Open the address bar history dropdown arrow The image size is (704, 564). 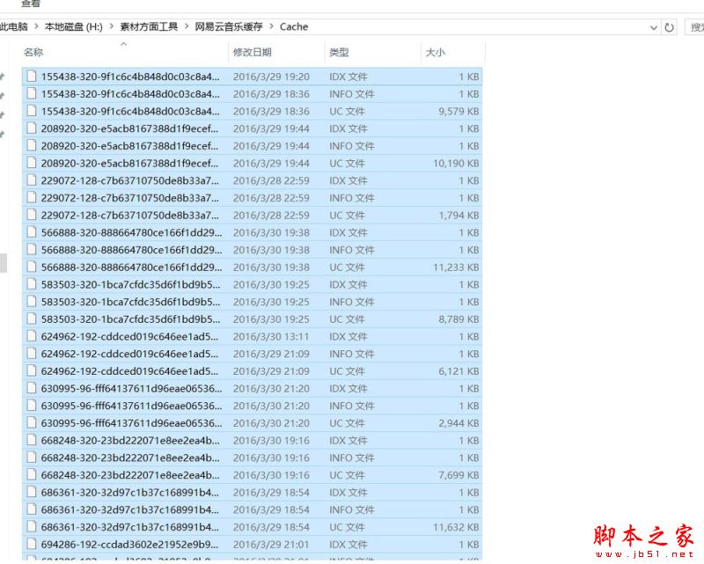pos(654,27)
